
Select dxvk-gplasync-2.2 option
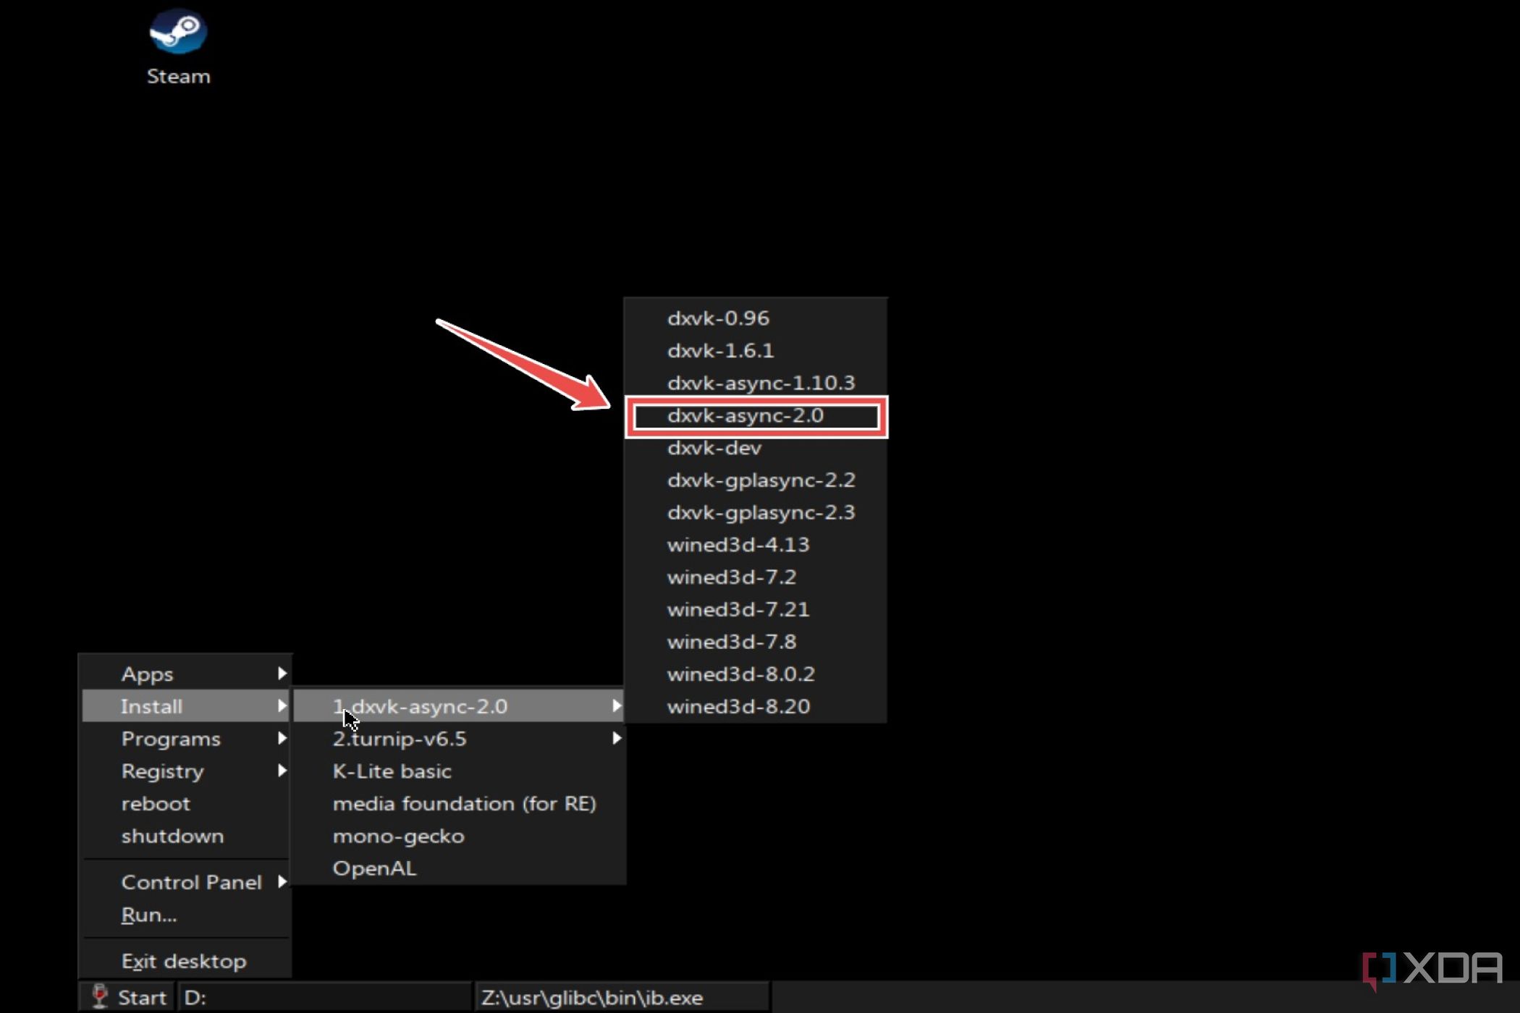(x=761, y=479)
